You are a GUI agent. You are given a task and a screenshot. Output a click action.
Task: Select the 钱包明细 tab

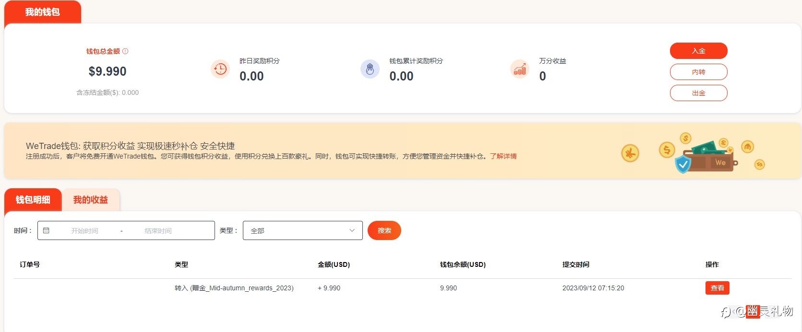[33, 200]
